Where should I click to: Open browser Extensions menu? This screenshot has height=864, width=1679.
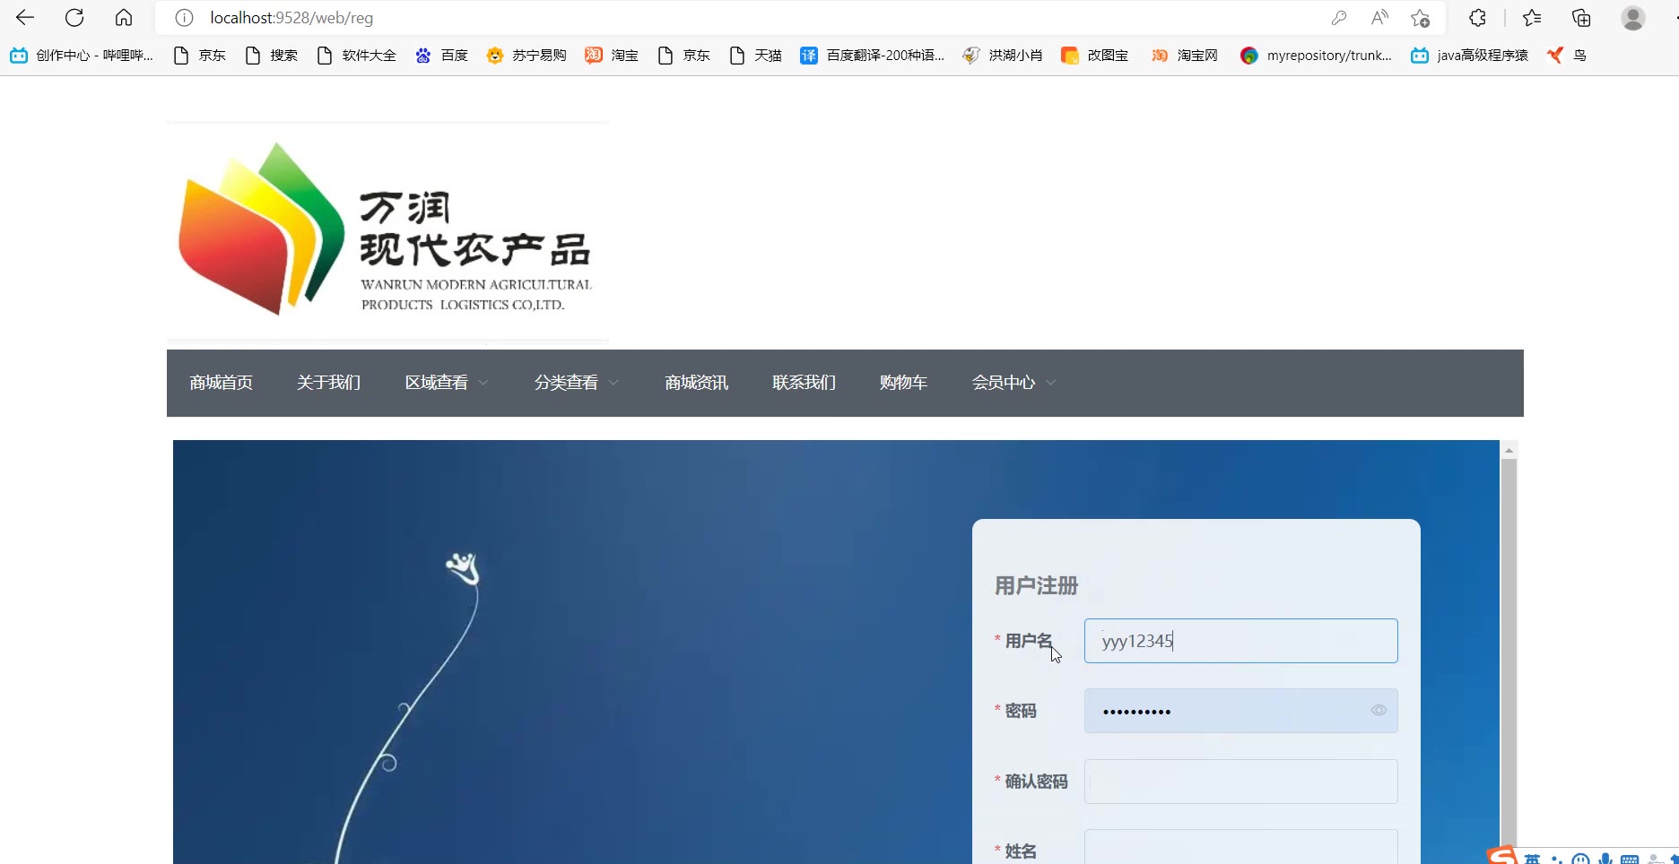click(1477, 18)
